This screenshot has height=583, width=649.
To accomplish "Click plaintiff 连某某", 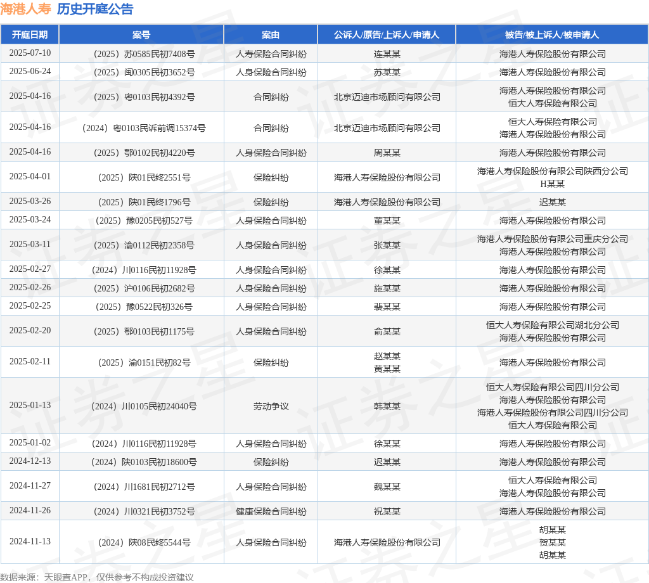I will pos(387,54).
